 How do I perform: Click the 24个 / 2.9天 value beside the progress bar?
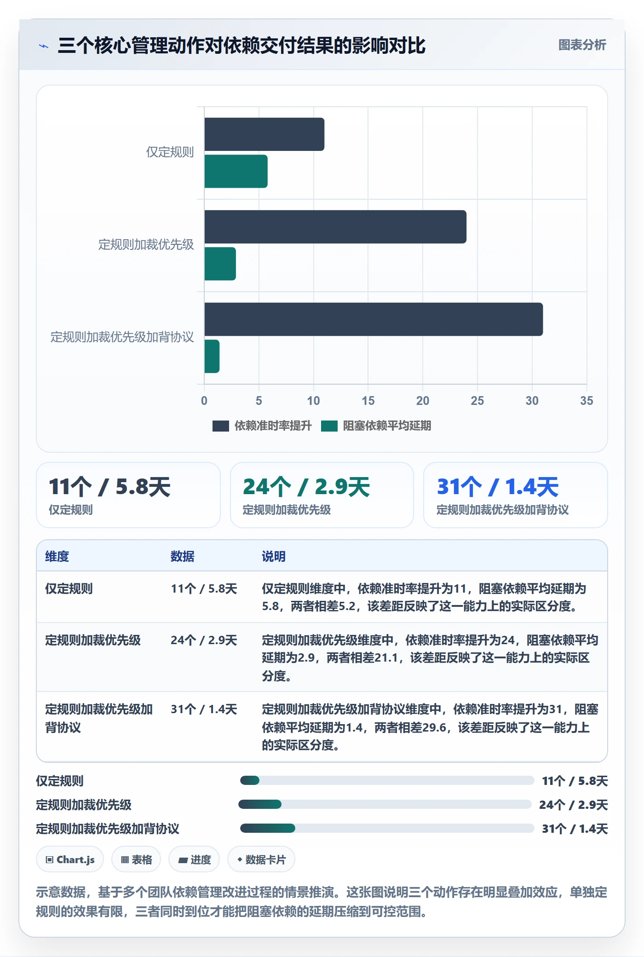click(x=573, y=805)
